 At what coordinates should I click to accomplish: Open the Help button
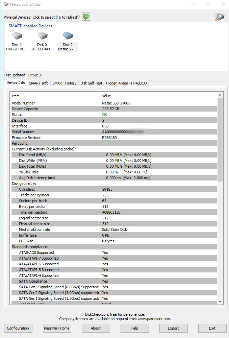point(134,328)
